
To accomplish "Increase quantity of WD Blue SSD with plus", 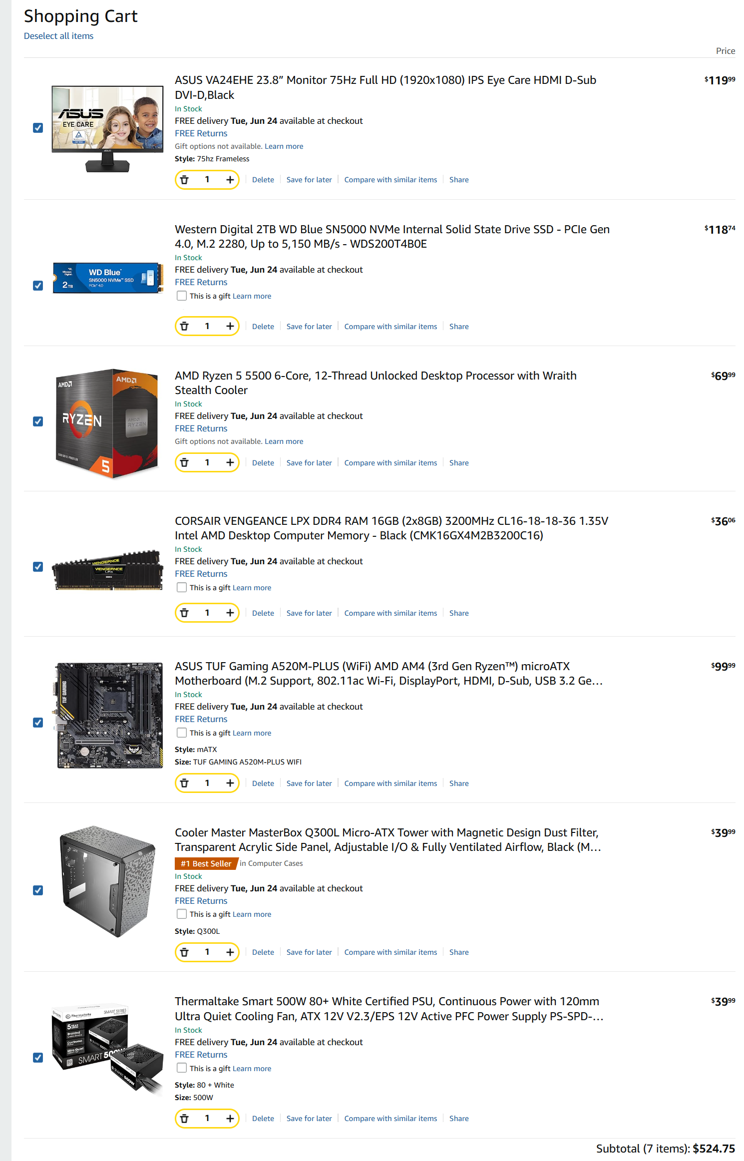I will 230,326.
